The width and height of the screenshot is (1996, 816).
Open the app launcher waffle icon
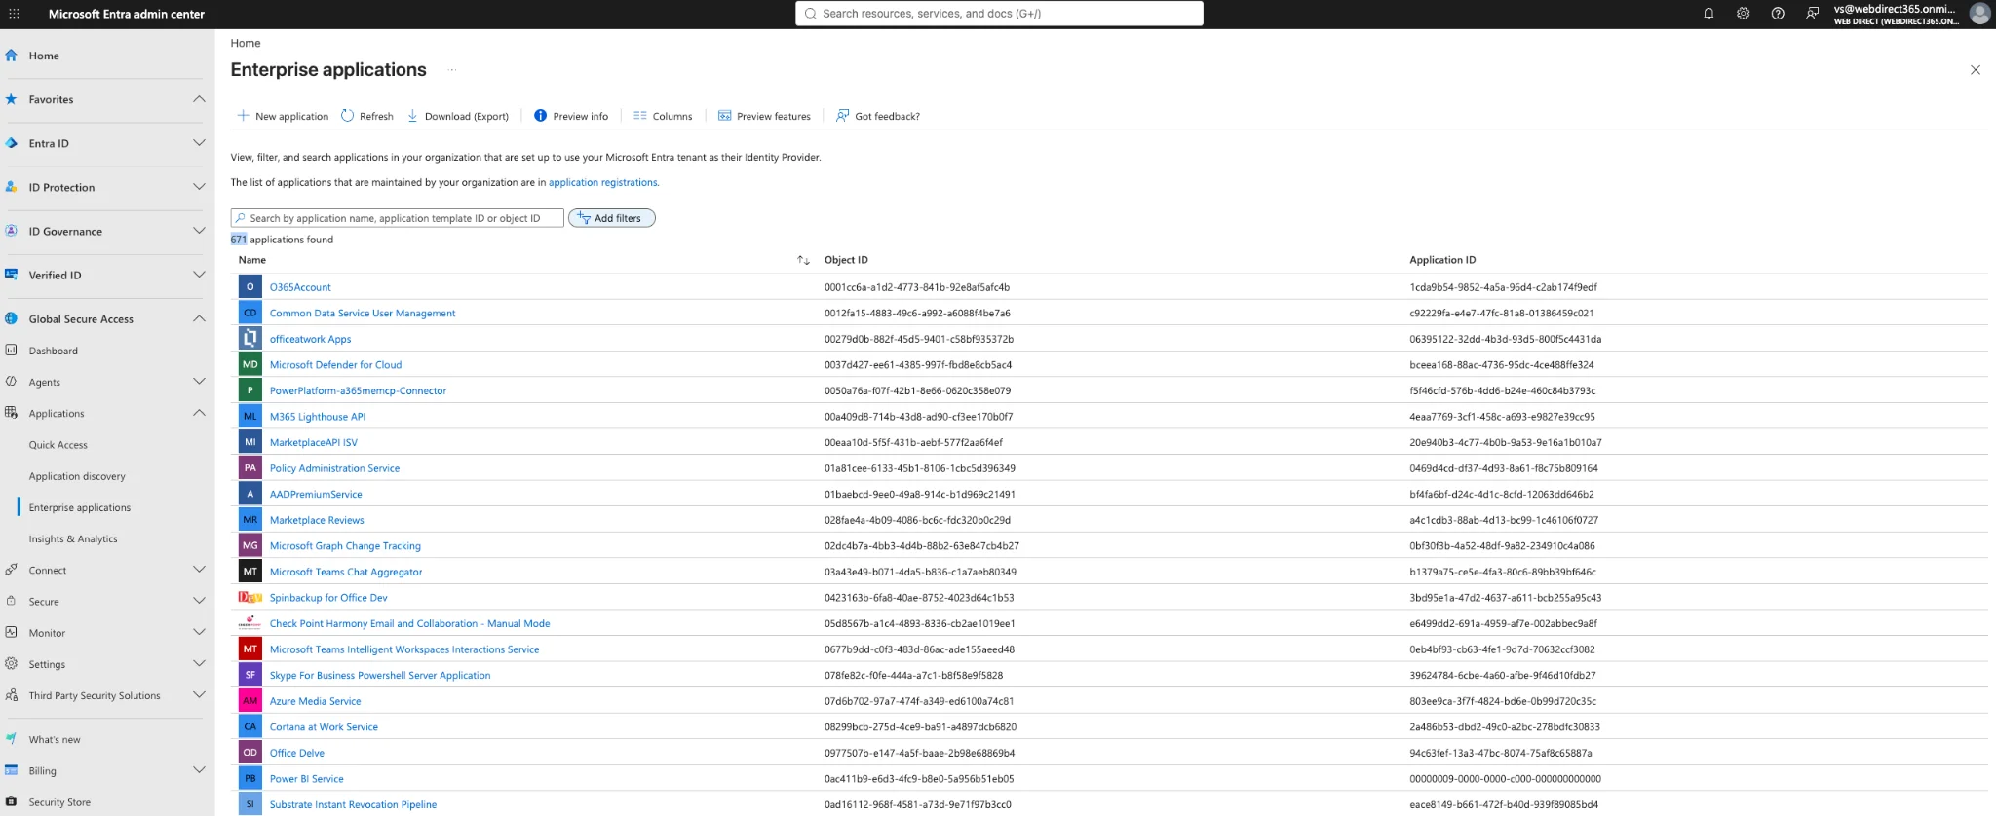click(14, 14)
